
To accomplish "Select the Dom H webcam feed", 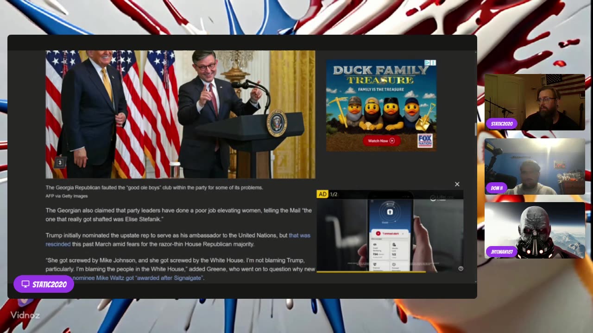I will pos(535,166).
